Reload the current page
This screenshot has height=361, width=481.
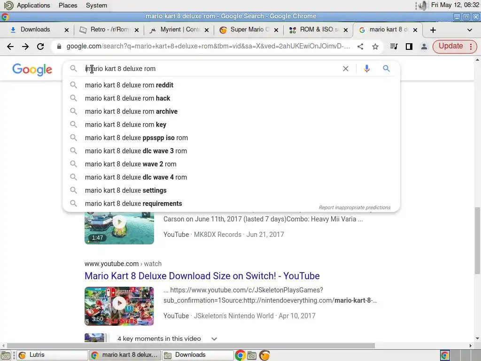click(40, 47)
